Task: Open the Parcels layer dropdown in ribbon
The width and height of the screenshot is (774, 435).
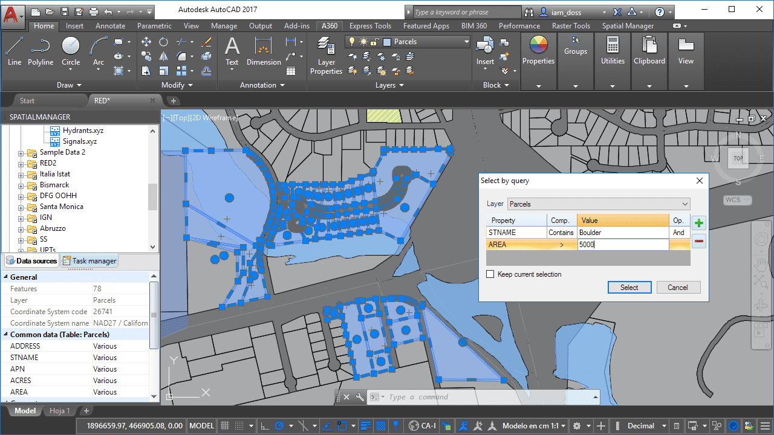Action: (408, 42)
